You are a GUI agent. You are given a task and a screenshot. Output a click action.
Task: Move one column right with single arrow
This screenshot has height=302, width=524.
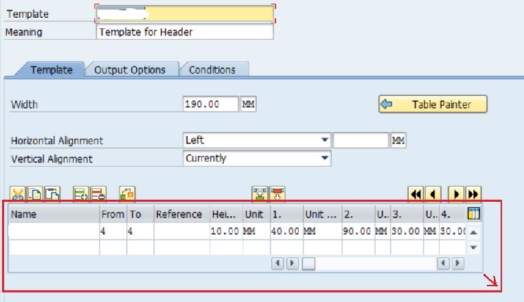point(456,194)
